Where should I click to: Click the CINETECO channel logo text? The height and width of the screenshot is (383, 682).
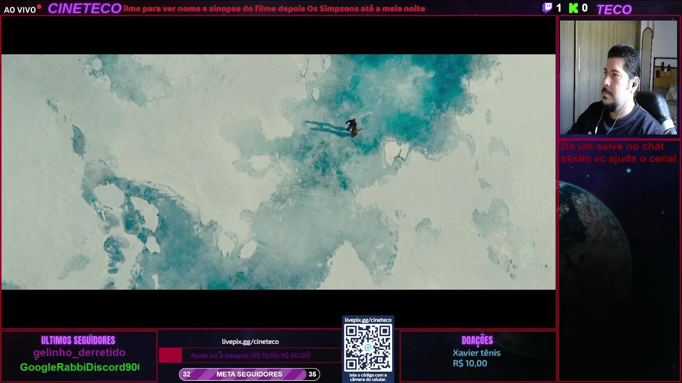pos(85,9)
